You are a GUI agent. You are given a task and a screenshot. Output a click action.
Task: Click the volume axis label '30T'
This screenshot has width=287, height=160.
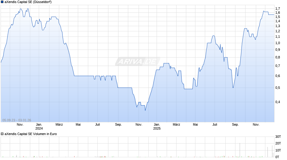tap(278, 137)
